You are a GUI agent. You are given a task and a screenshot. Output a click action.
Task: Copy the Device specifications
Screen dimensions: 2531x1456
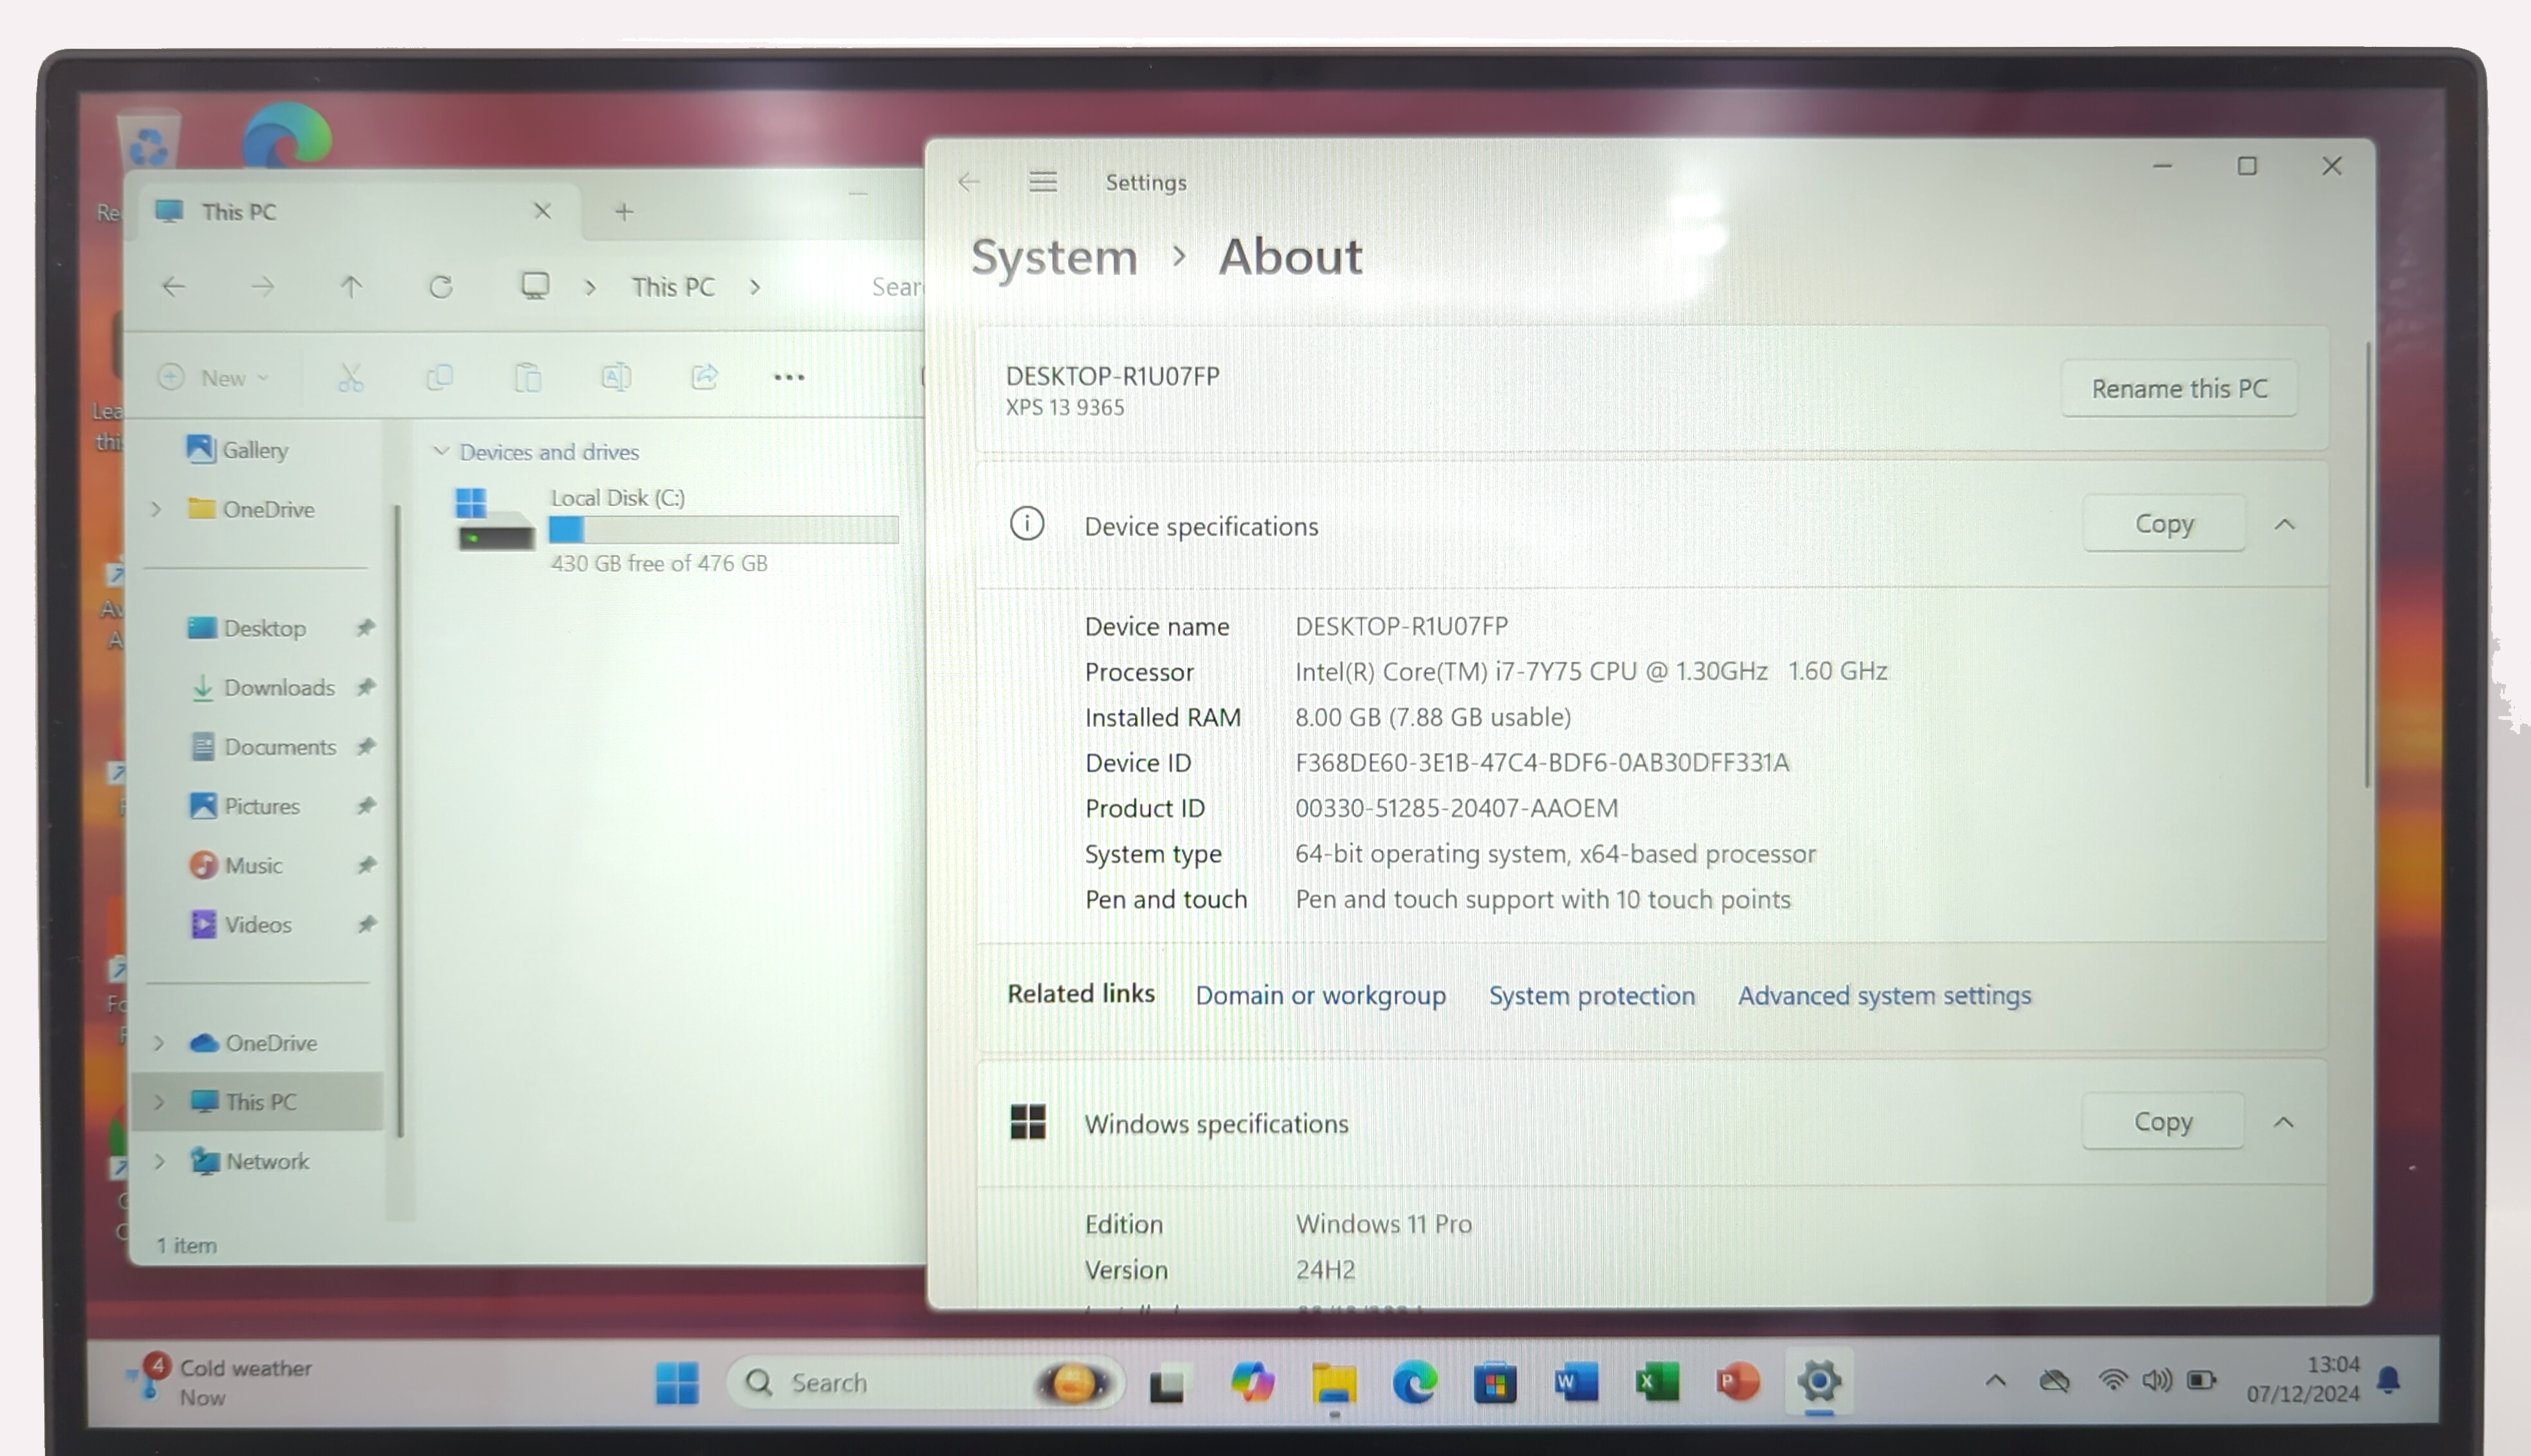[x=2164, y=523]
